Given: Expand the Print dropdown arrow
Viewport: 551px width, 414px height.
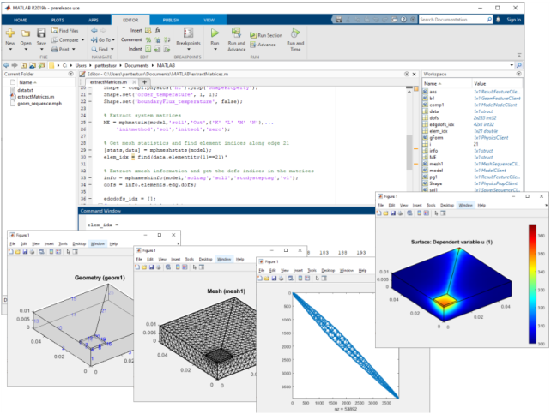Looking at the screenshot, I should click(x=74, y=49).
